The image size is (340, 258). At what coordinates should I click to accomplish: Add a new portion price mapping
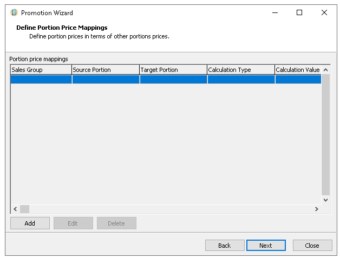(30, 223)
